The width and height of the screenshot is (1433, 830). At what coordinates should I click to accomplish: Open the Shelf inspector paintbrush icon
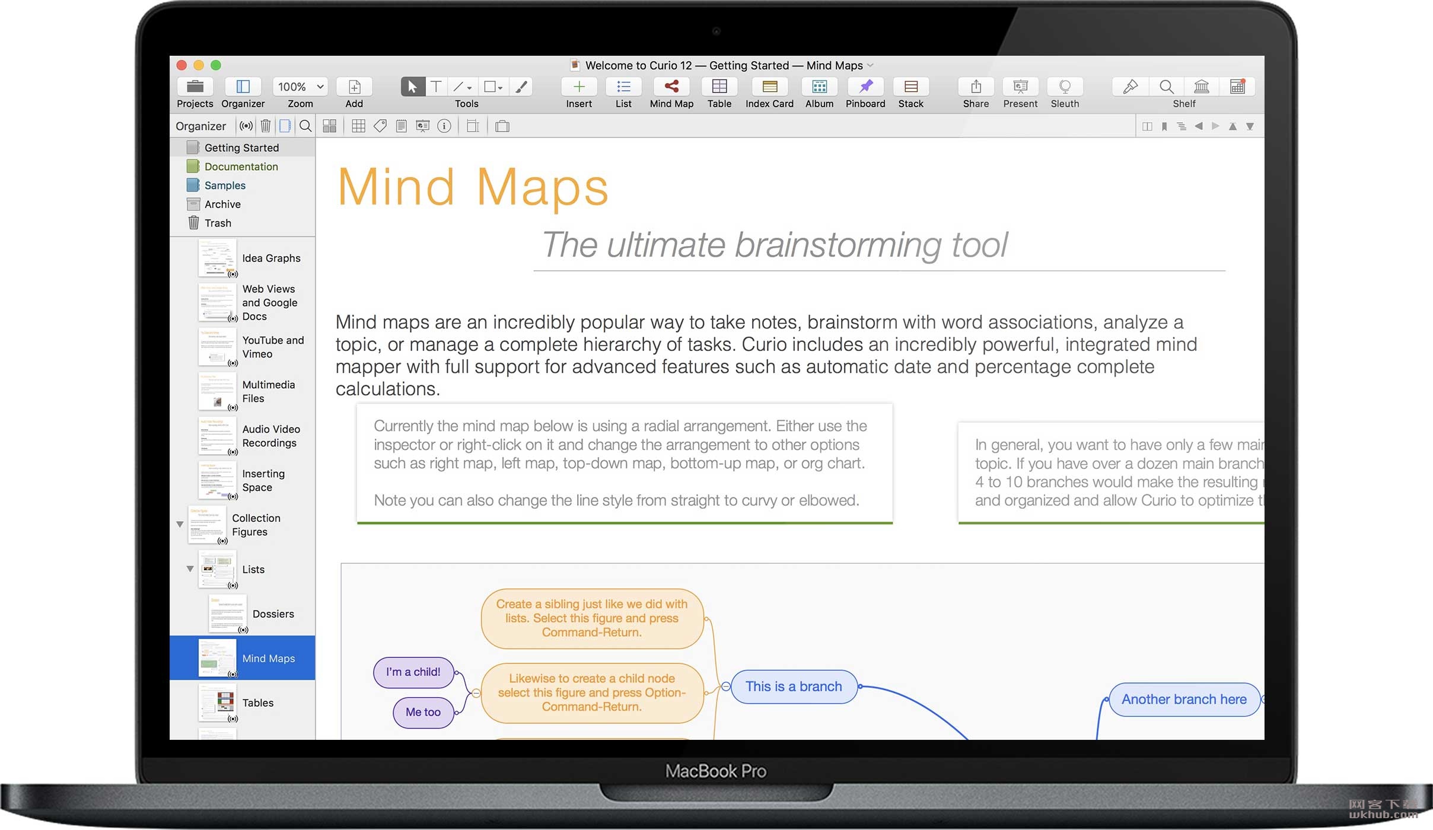click(1130, 87)
